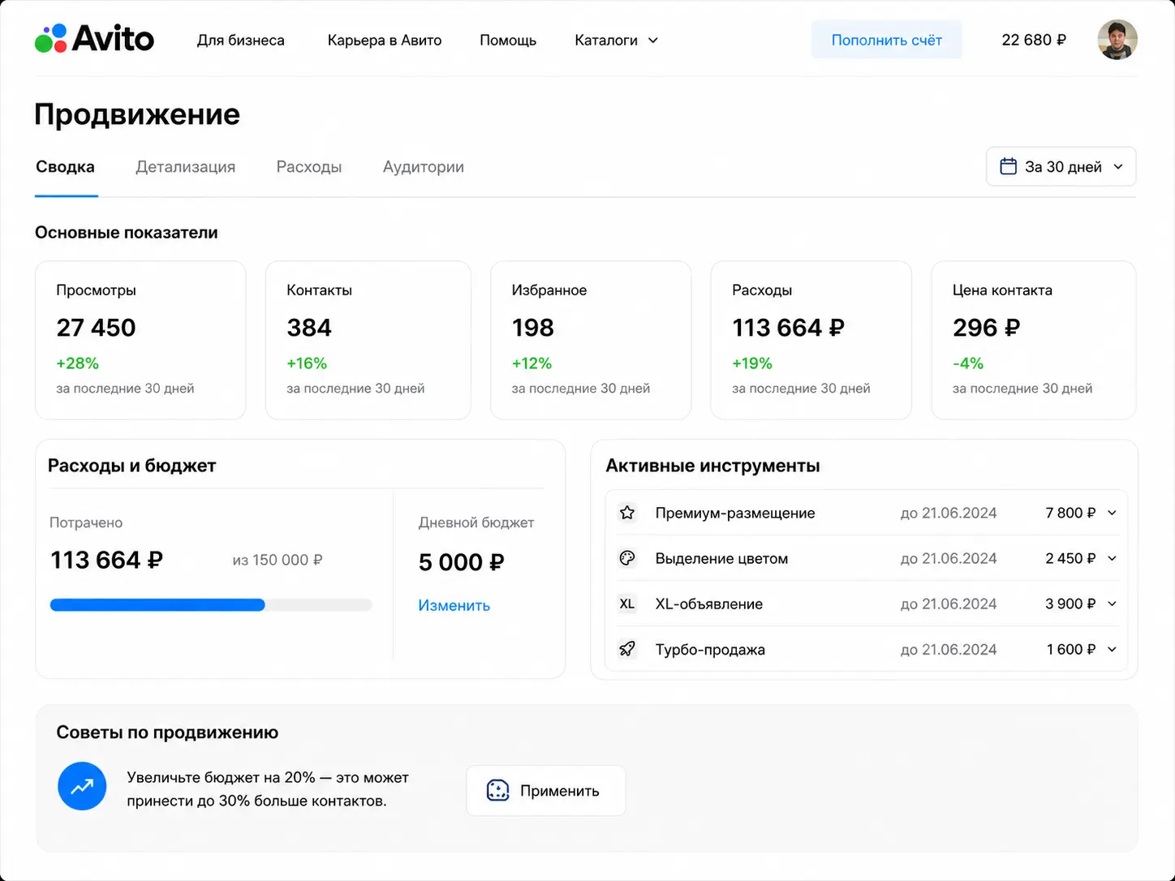
Task: Expand the XL-объявление row chevron
Action: 1113,604
